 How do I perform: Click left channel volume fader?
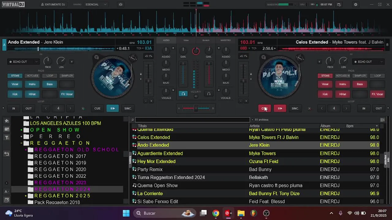(183, 64)
